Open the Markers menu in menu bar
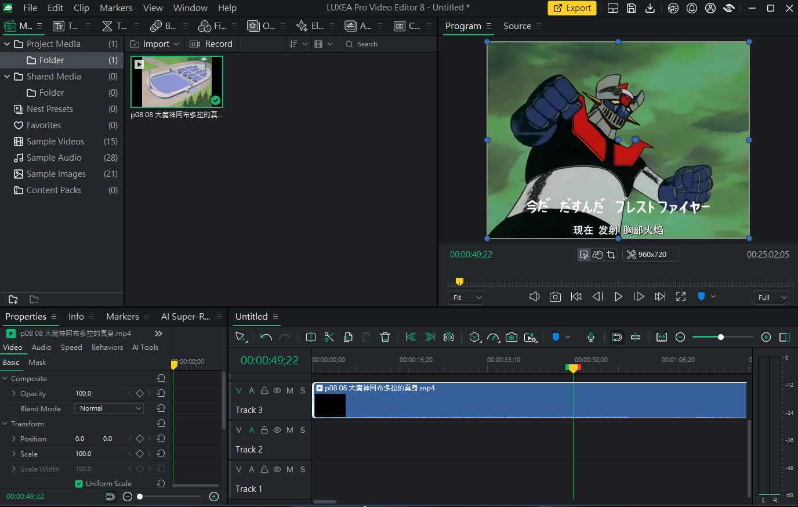The height and width of the screenshot is (507, 798). coord(116,8)
